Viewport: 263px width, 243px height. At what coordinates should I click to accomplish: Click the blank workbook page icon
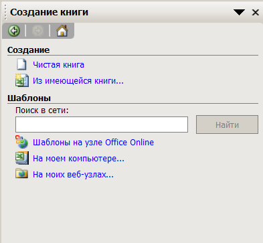coord(21,64)
